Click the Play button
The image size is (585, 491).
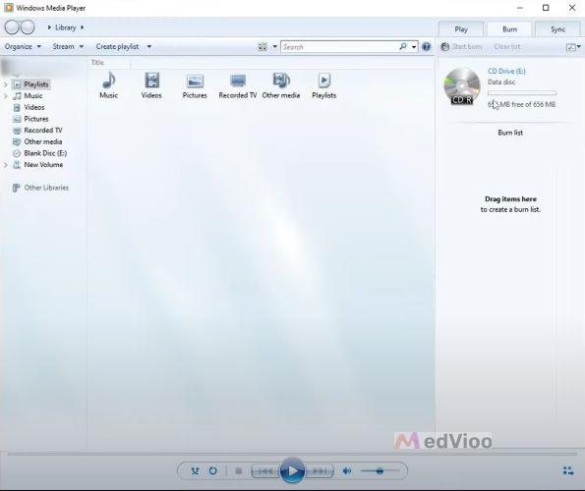click(292, 471)
